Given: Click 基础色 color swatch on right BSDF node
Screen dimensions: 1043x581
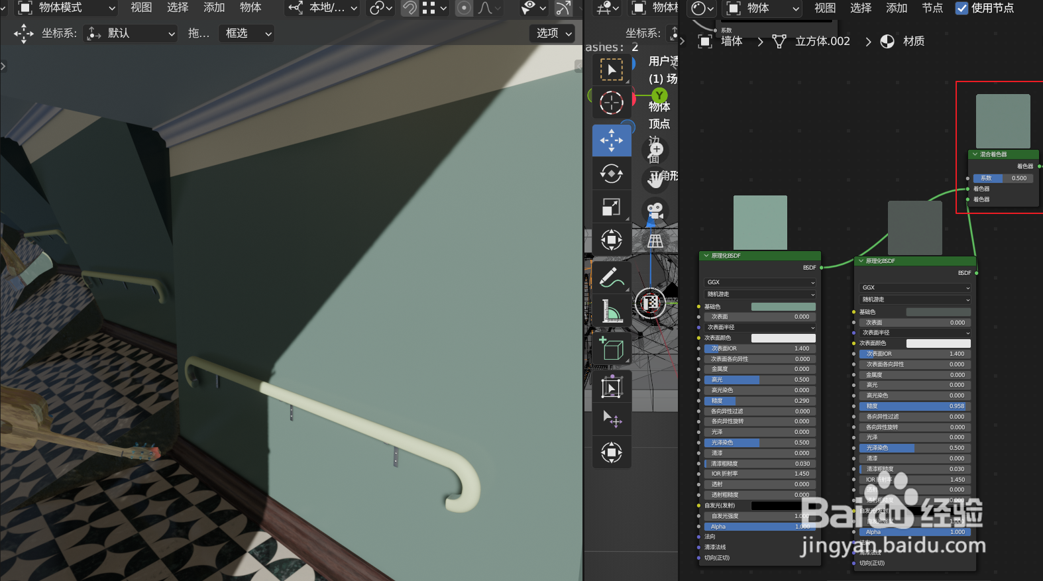Looking at the screenshot, I should [x=938, y=312].
